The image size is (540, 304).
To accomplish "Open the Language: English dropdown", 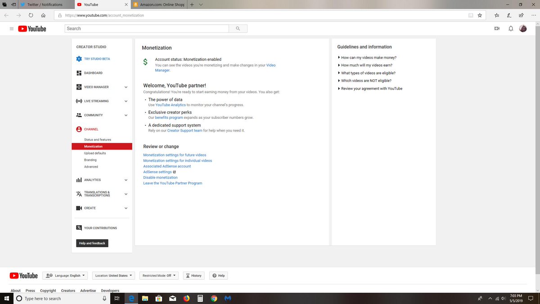I will coord(65,275).
